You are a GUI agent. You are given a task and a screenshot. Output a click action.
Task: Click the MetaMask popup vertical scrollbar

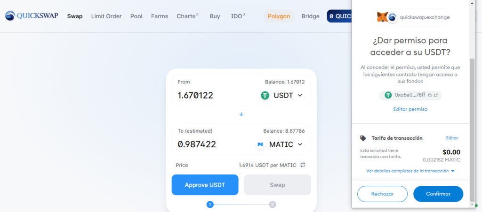coord(472,127)
